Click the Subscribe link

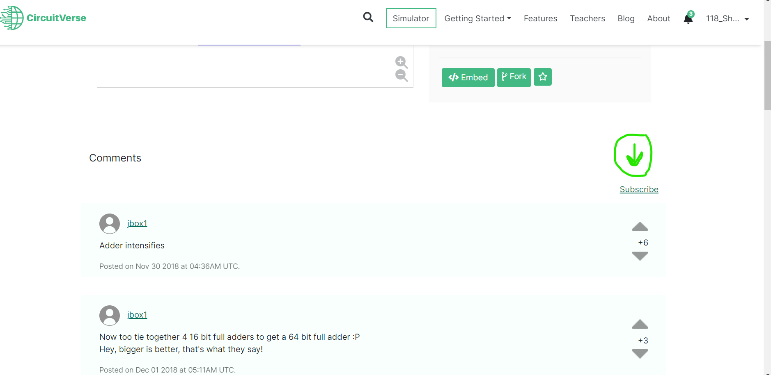[638, 189]
